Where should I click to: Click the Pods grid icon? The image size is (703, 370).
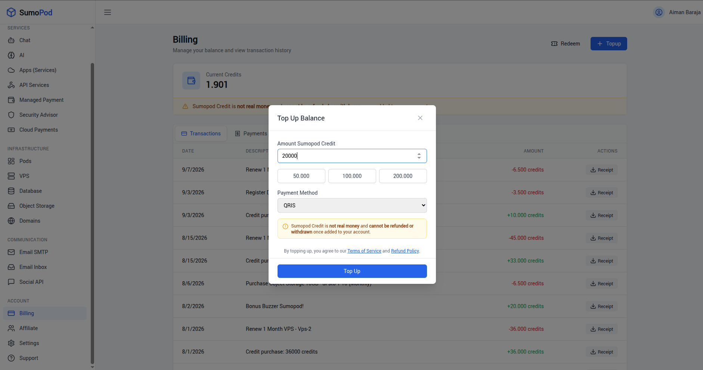pos(11,161)
